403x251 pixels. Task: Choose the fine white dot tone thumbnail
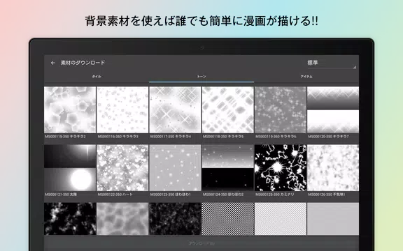click(281, 219)
